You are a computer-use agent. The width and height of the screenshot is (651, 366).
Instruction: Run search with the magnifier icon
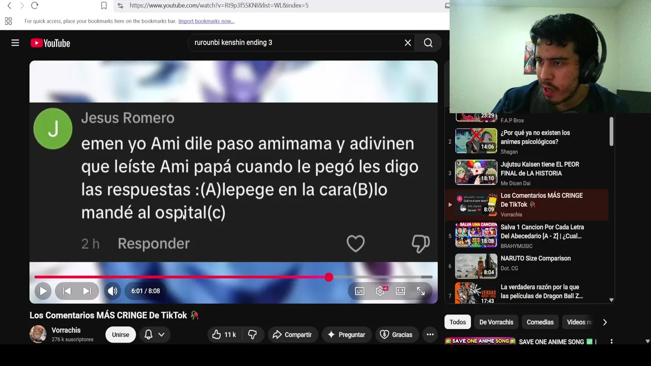click(x=428, y=43)
